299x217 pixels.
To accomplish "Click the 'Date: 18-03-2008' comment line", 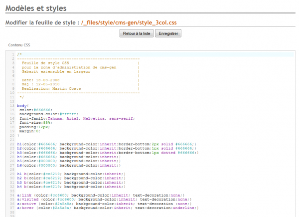I will (x=41, y=80).
